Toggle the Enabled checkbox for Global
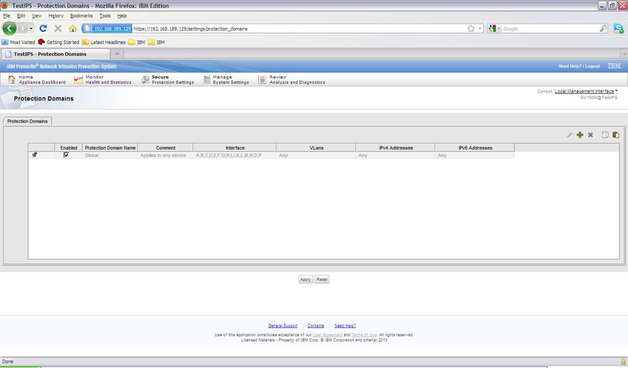The image size is (628, 368). [66, 155]
